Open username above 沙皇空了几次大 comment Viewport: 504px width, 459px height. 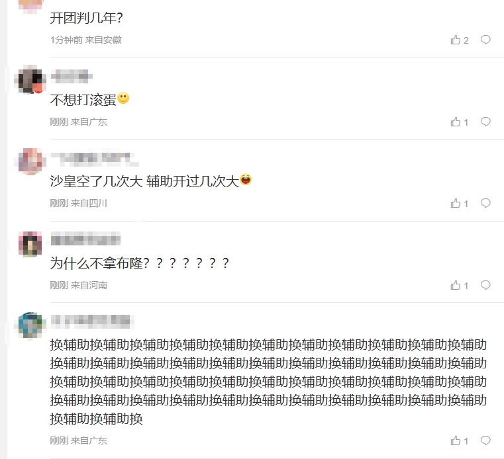95,159
